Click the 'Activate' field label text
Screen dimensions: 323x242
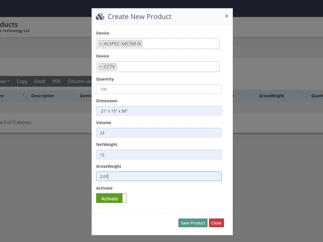(104, 188)
